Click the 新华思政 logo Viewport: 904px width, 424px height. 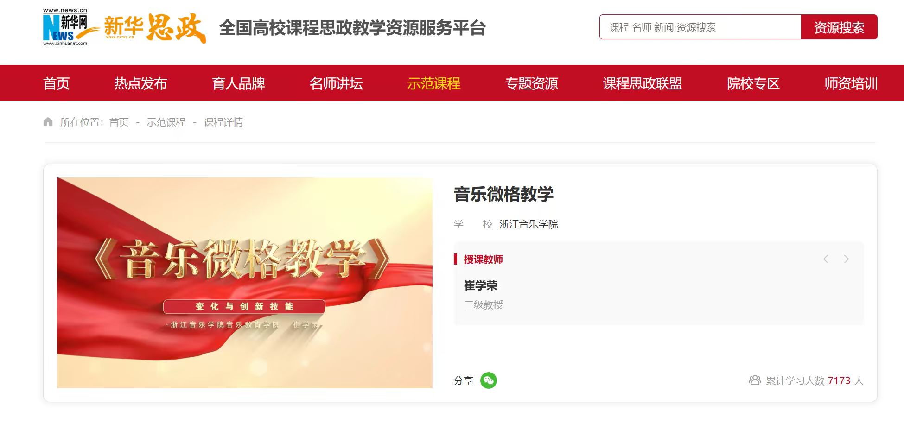tap(154, 27)
